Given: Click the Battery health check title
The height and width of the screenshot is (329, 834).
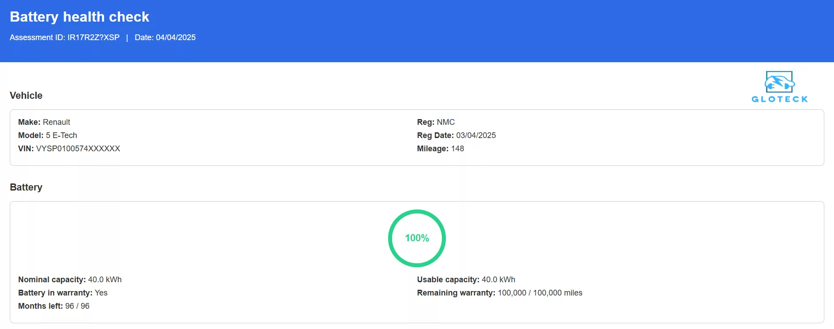Looking at the screenshot, I should click(x=79, y=17).
